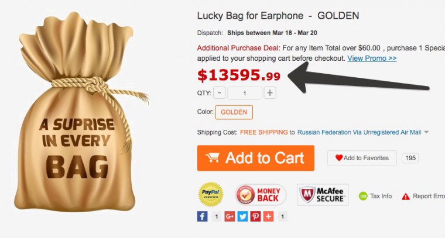Open the Money Back guarantee badge
Viewport: 445px width, 238px height.
[x=260, y=195]
